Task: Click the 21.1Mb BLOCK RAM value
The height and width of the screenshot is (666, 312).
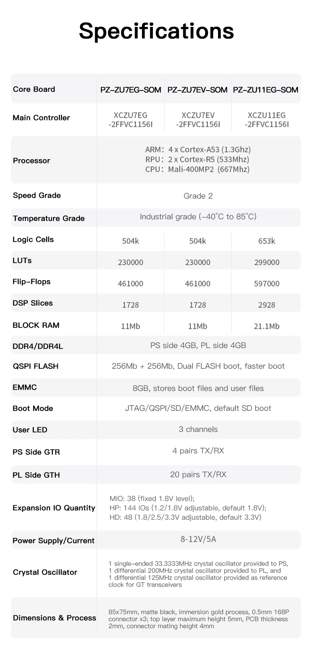Action: click(x=267, y=326)
